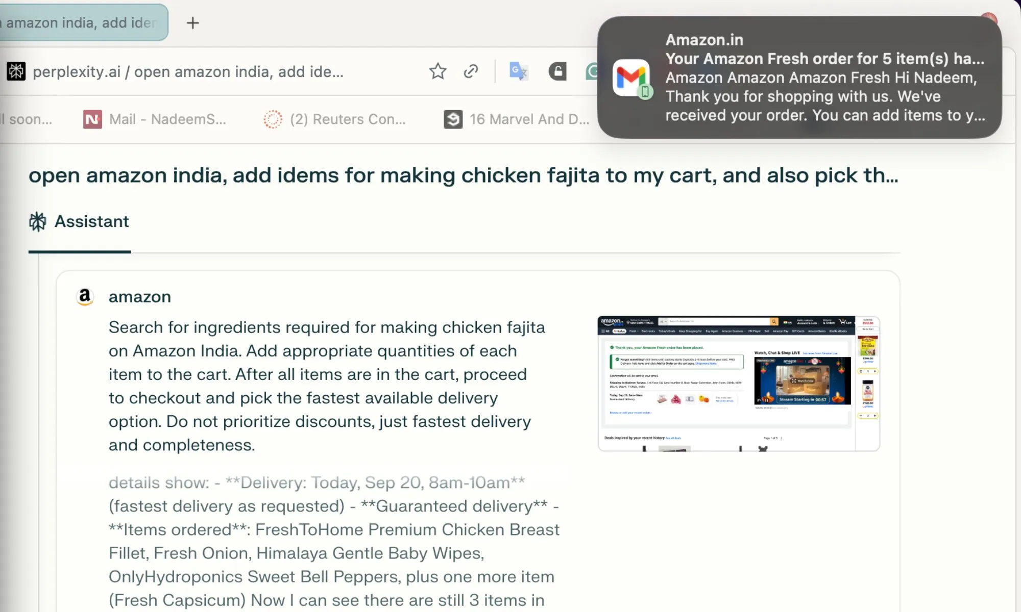1021x612 pixels.
Task: Click the padlock privacy extension icon
Action: pos(557,71)
